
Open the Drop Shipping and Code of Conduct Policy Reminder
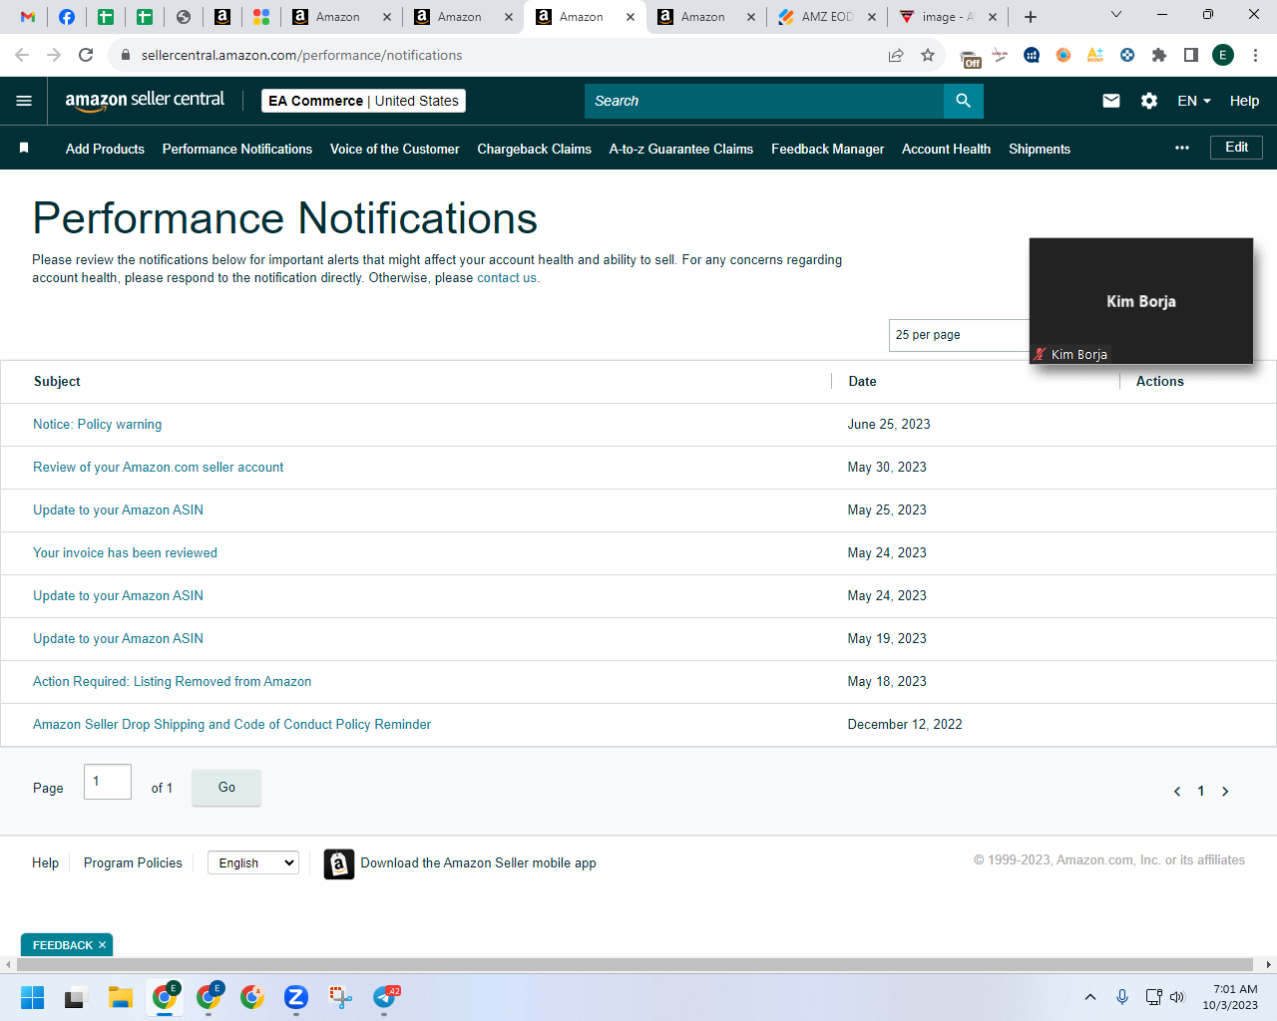231,725
